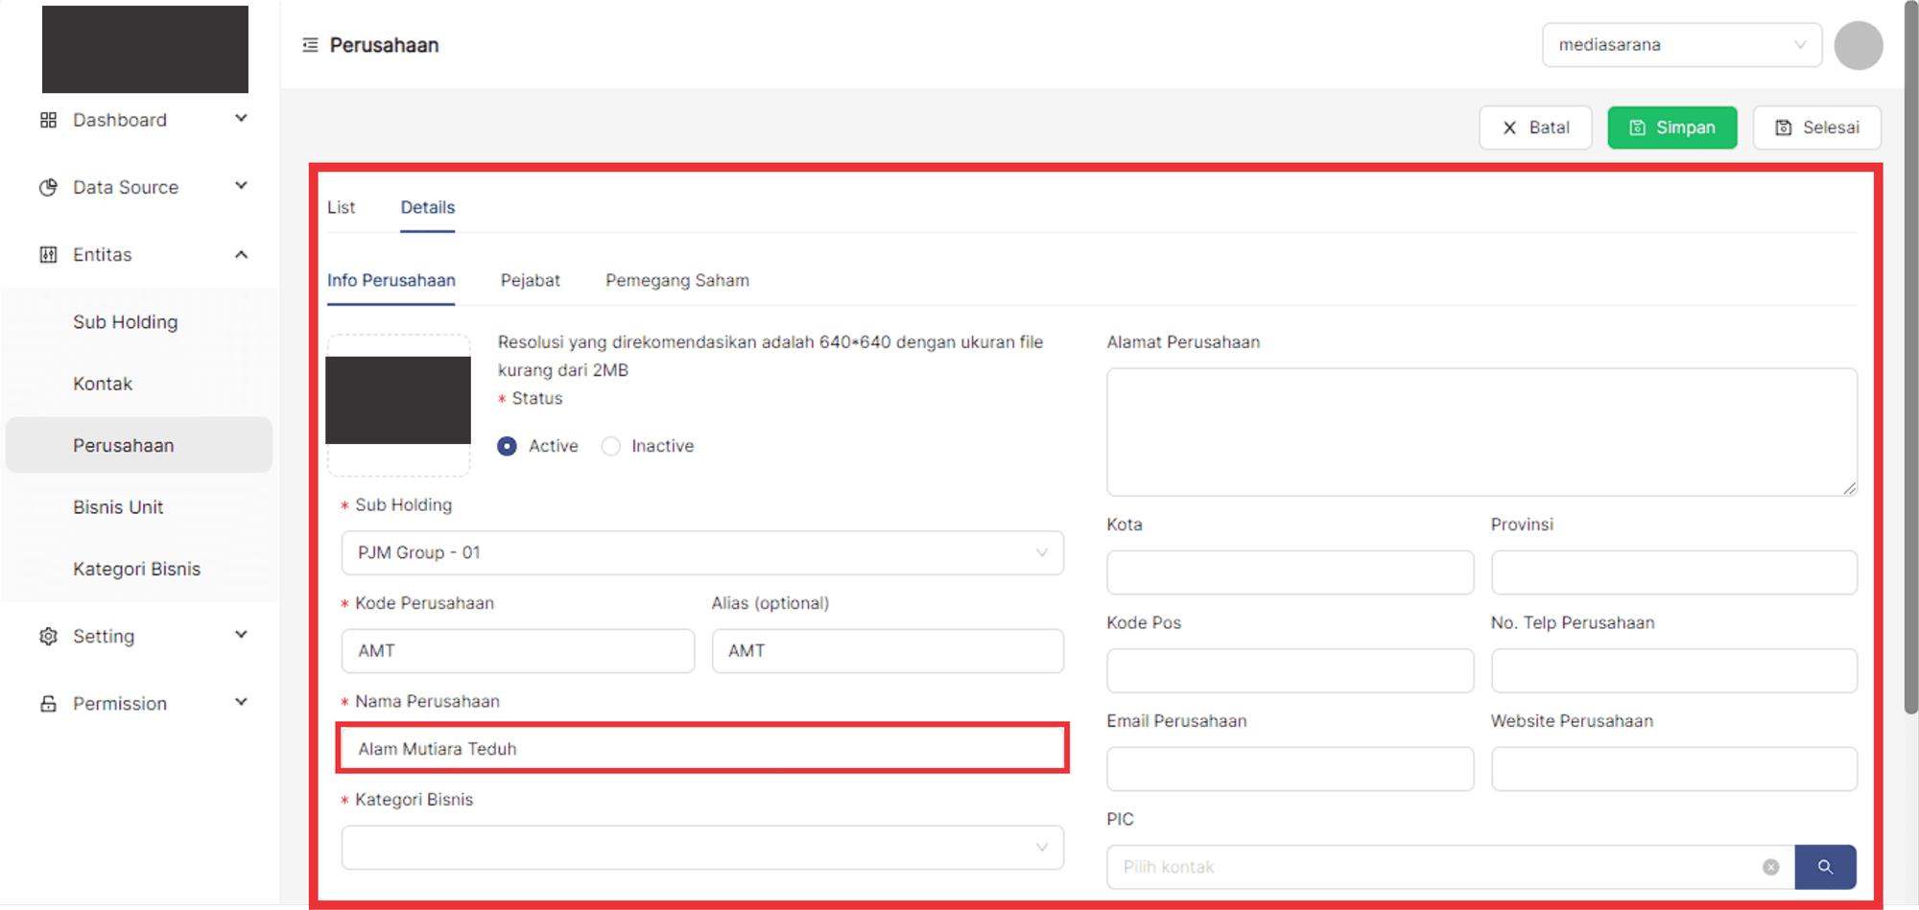
Task: Click the hamburger menu collapse icon
Action: click(310, 45)
